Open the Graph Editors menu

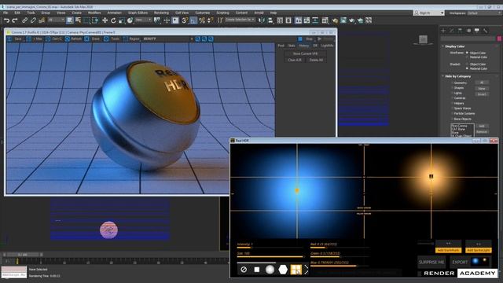coord(138,13)
